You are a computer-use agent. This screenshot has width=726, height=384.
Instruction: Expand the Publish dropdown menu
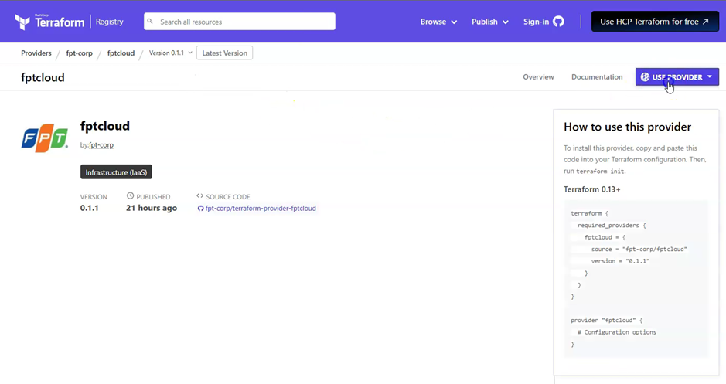click(489, 22)
